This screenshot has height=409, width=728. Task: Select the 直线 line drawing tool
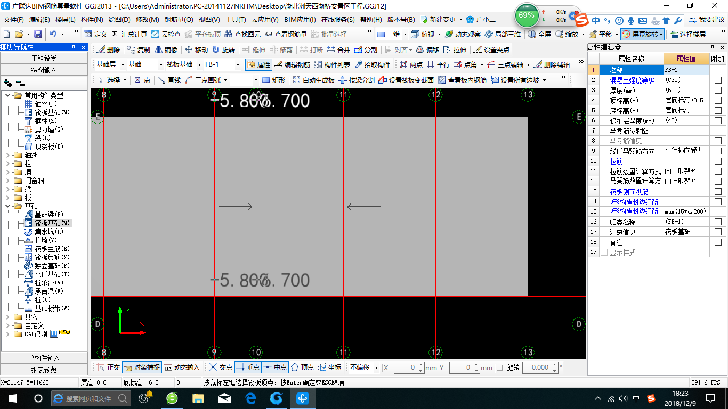pyautogui.click(x=168, y=80)
